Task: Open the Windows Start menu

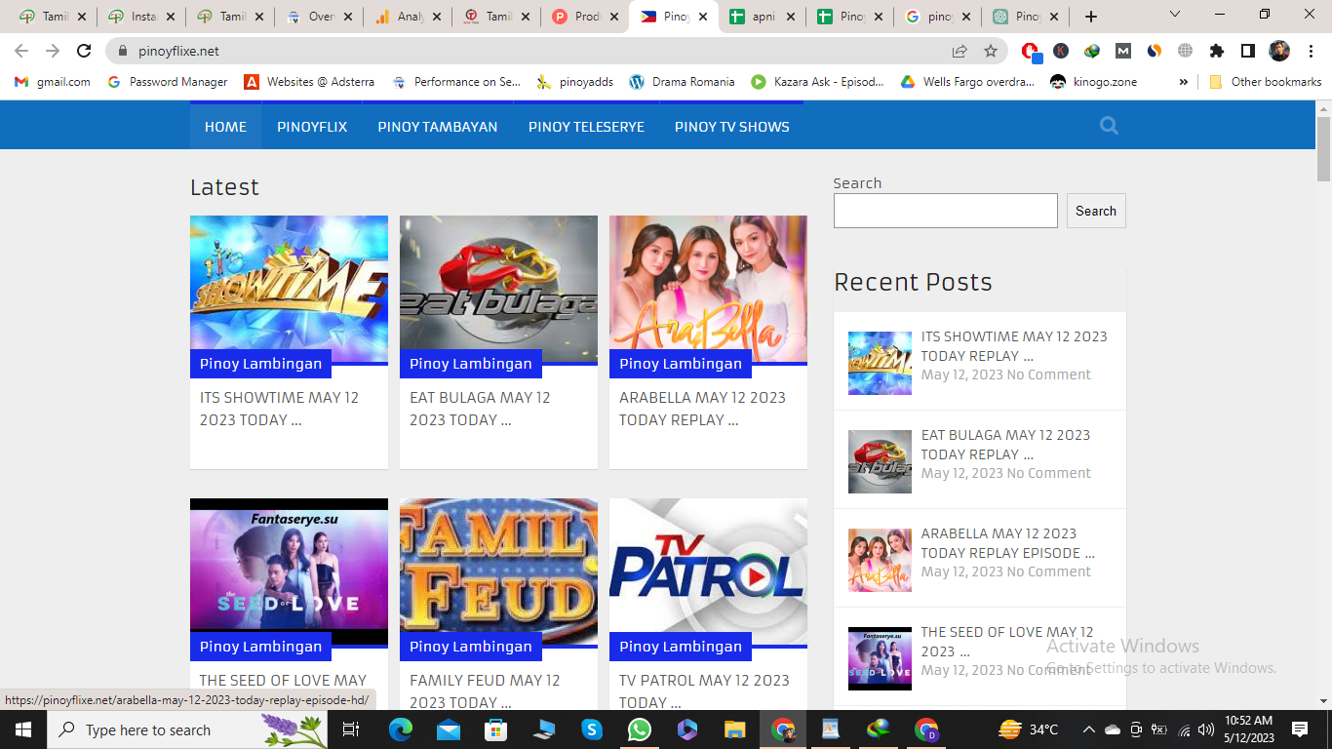Action: click(x=22, y=729)
